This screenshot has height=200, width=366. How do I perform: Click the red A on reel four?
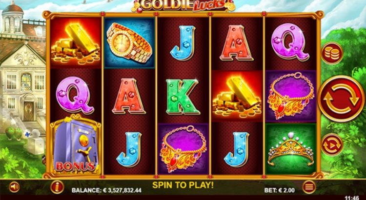(237, 43)
